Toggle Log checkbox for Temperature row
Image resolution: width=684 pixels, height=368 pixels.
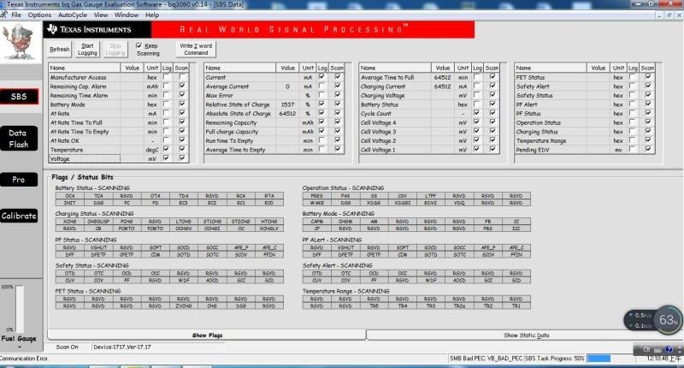166,149
